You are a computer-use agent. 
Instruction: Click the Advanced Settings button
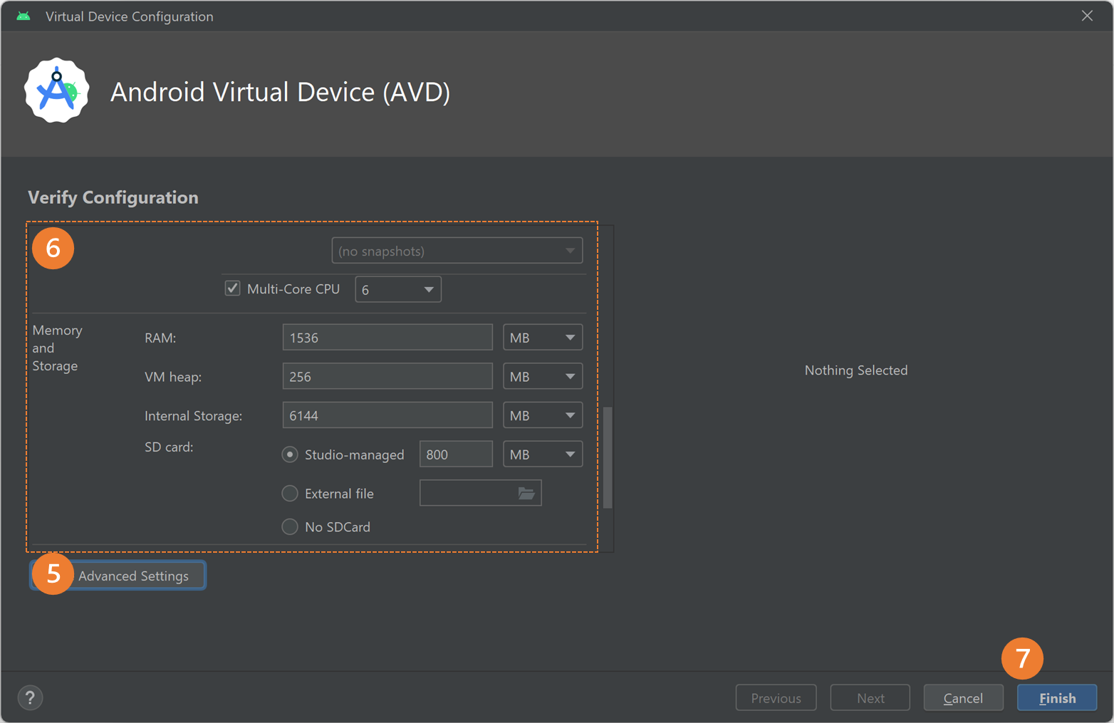click(x=118, y=576)
